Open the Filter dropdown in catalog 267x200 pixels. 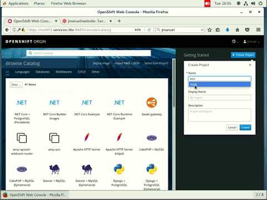click(x=16, y=84)
